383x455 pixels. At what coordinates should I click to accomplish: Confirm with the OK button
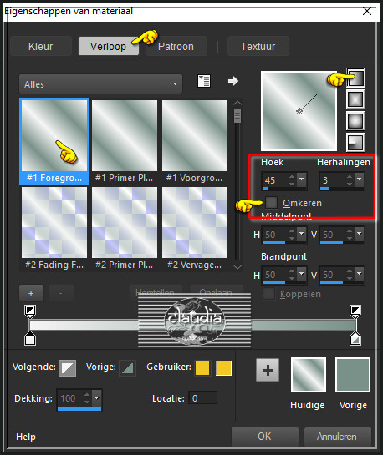point(265,437)
